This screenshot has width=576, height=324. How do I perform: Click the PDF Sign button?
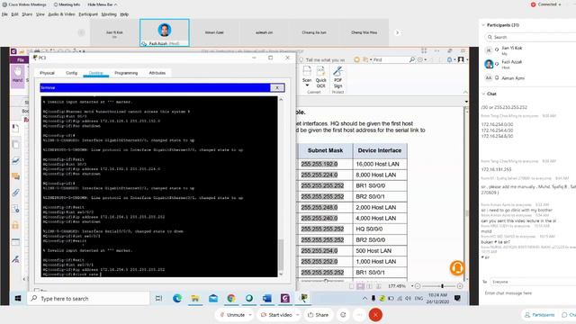pyautogui.click(x=337, y=76)
